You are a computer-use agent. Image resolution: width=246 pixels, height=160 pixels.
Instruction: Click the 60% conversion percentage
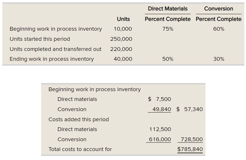click(x=219, y=29)
